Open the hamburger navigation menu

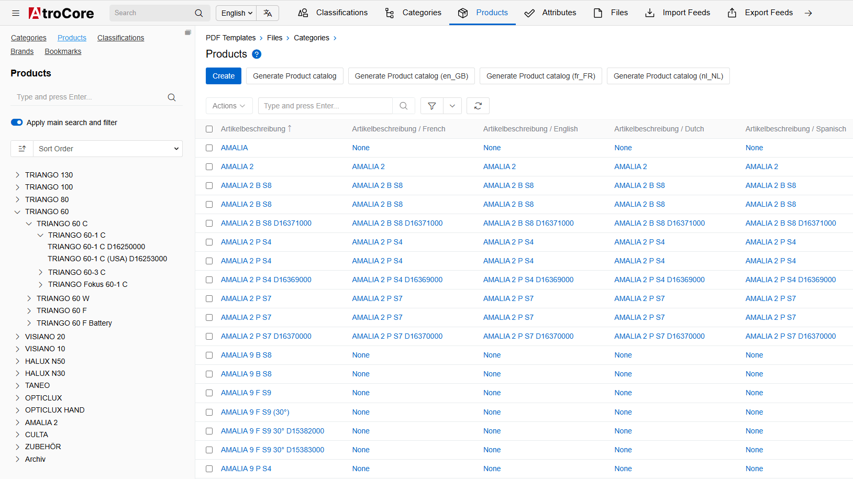pos(16,13)
